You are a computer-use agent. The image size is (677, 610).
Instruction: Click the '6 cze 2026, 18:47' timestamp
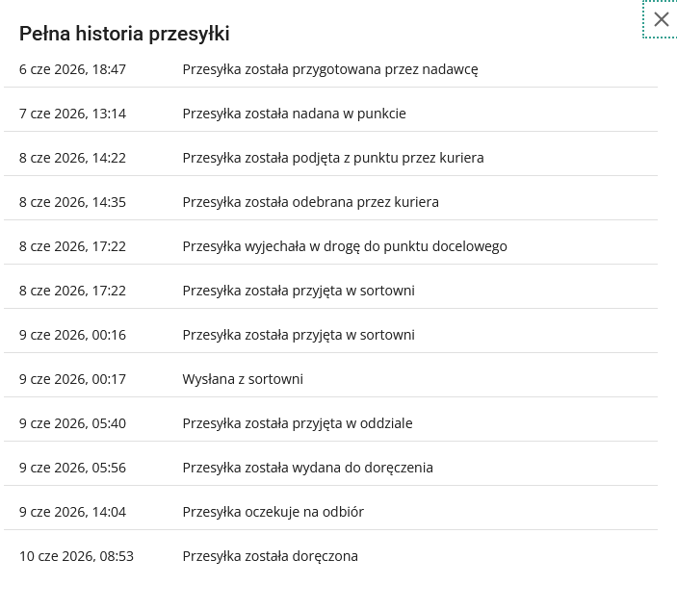tap(72, 69)
